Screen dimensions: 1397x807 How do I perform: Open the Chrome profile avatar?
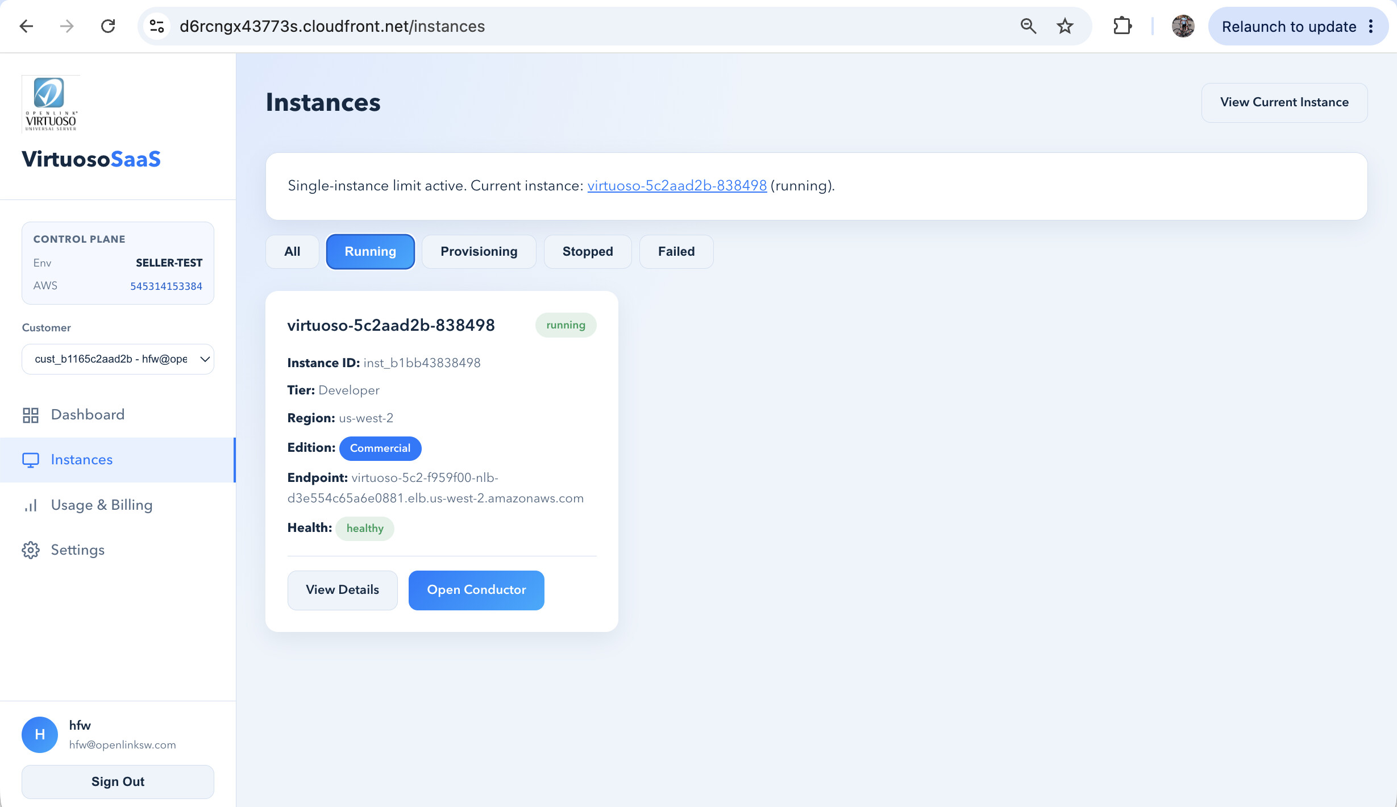click(1183, 26)
